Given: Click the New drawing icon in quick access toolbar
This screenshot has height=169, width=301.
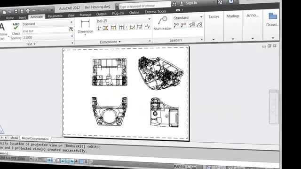Looking at the screenshot, I should 4,12.
